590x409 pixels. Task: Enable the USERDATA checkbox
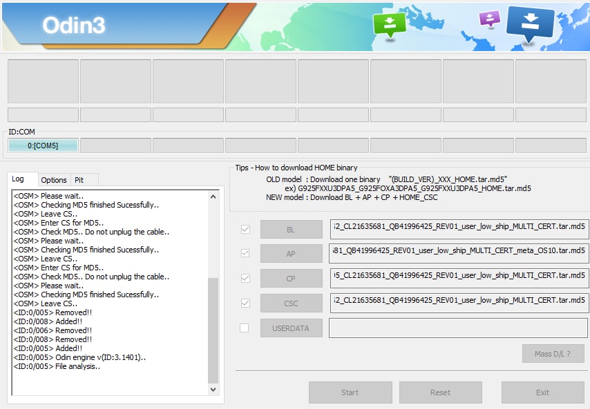pyautogui.click(x=244, y=328)
